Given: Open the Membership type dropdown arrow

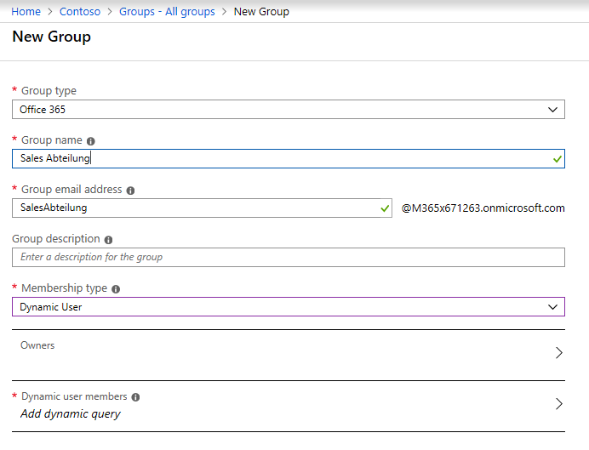Looking at the screenshot, I should [552, 307].
